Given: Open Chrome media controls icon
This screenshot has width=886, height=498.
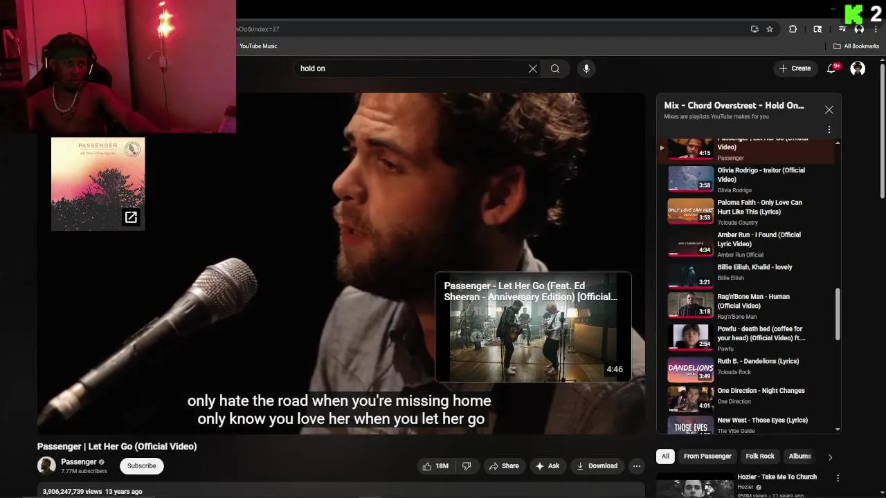Looking at the screenshot, I should point(842,29).
